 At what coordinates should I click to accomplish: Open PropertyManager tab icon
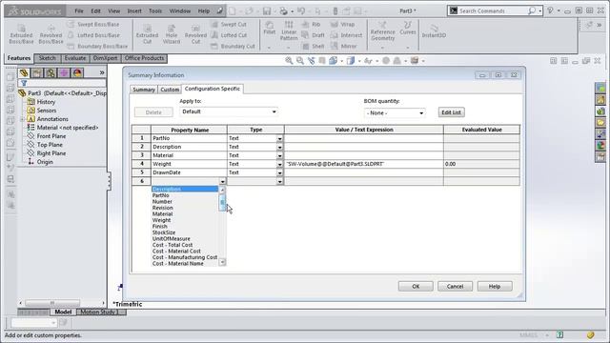(x=37, y=72)
